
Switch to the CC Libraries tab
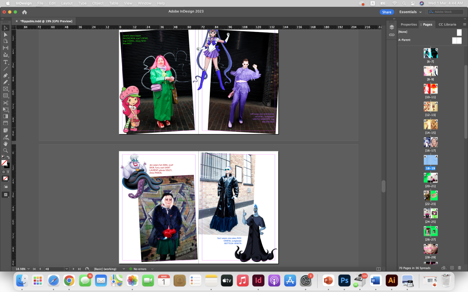(447, 25)
